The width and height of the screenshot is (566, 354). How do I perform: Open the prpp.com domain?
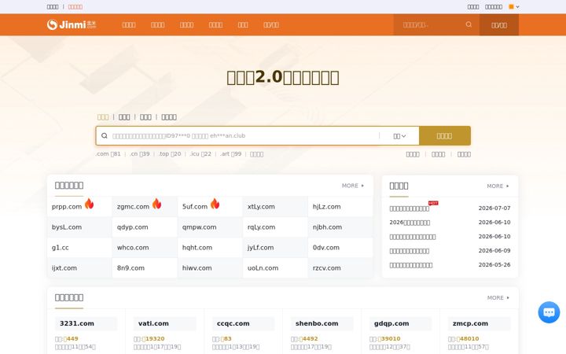click(x=67, y=207)
